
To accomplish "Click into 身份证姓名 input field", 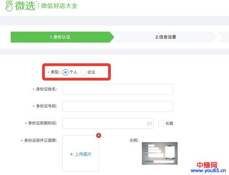I will point(118,89).
